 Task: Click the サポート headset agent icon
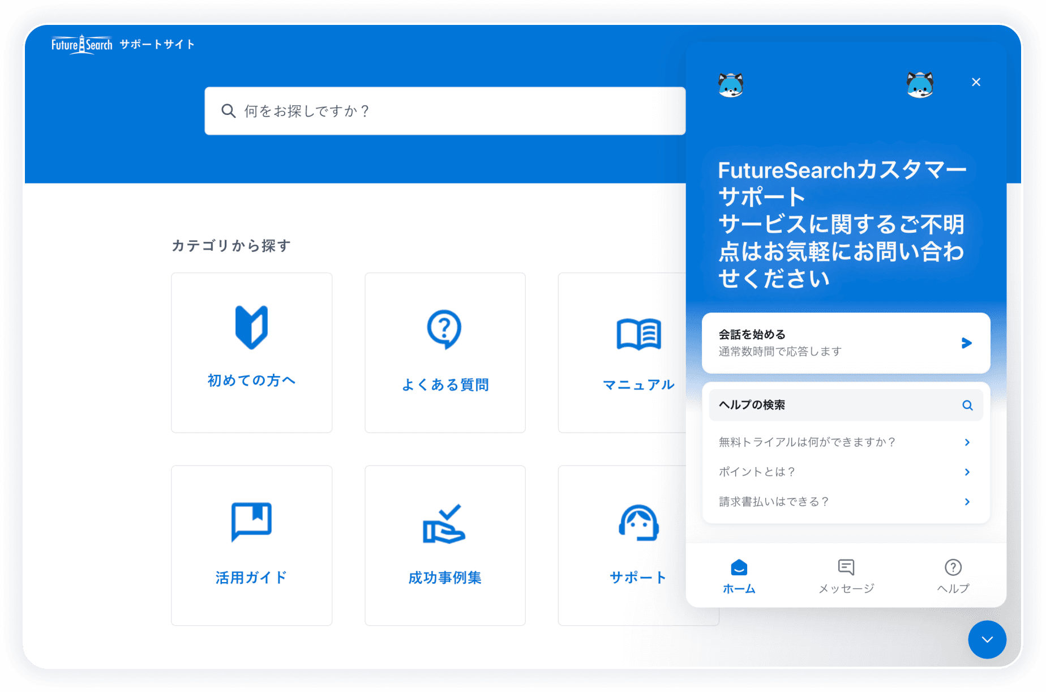coord(638,523)
